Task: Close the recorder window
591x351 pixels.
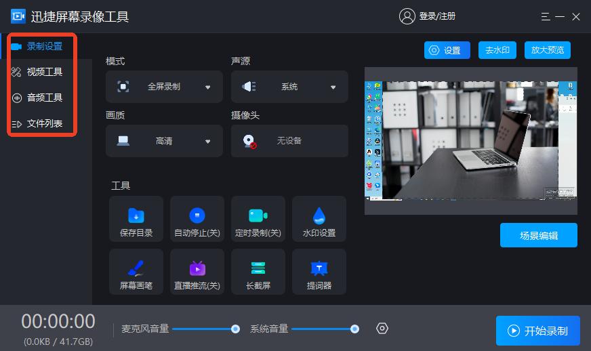Action: [576, 16]
